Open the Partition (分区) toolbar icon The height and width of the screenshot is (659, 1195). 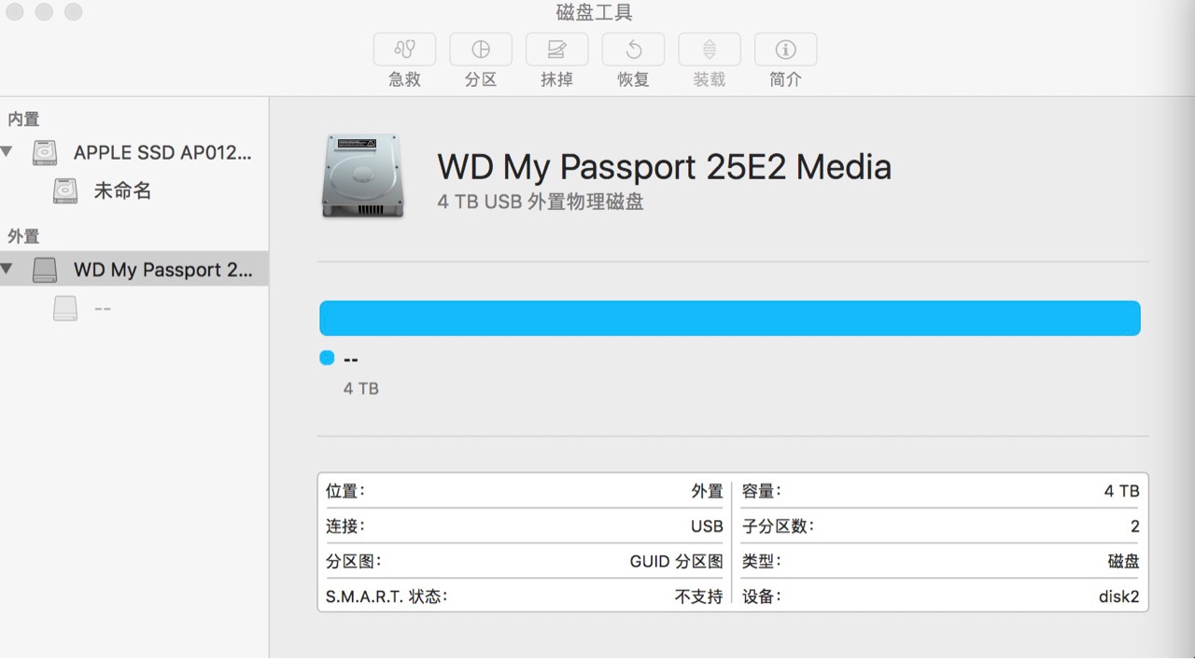tap(481, 49)
